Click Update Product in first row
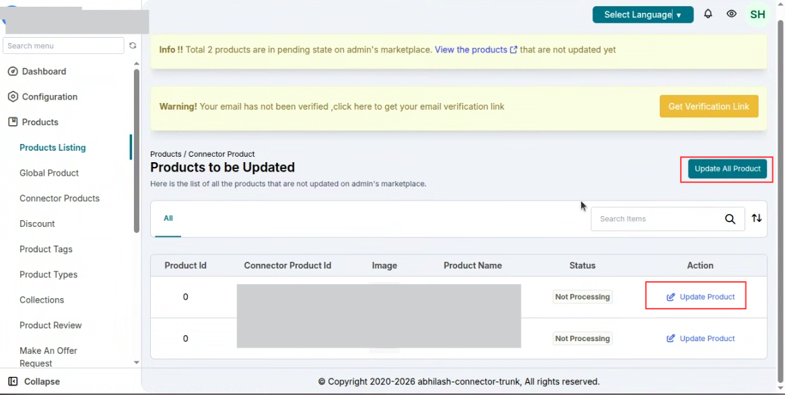The image size is (785, 395). click(707, 297)
